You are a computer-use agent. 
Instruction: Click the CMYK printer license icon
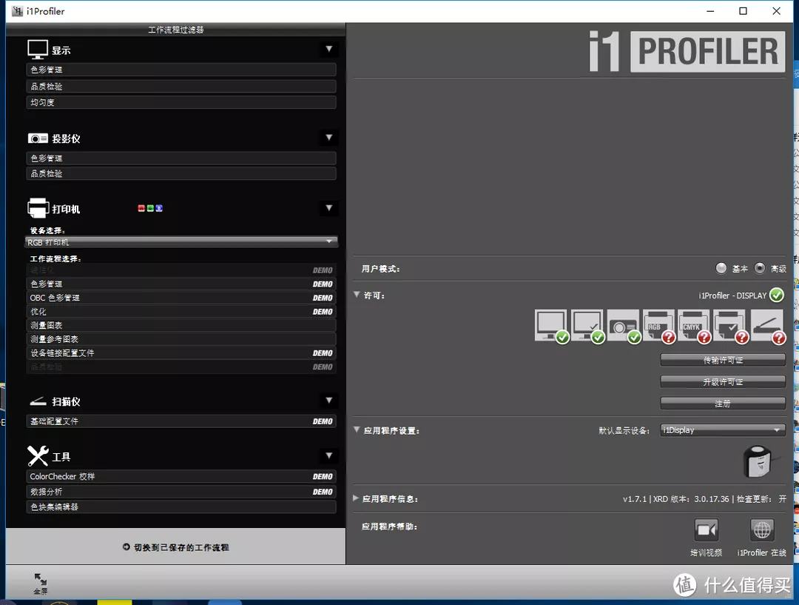[x=694, y=325]
